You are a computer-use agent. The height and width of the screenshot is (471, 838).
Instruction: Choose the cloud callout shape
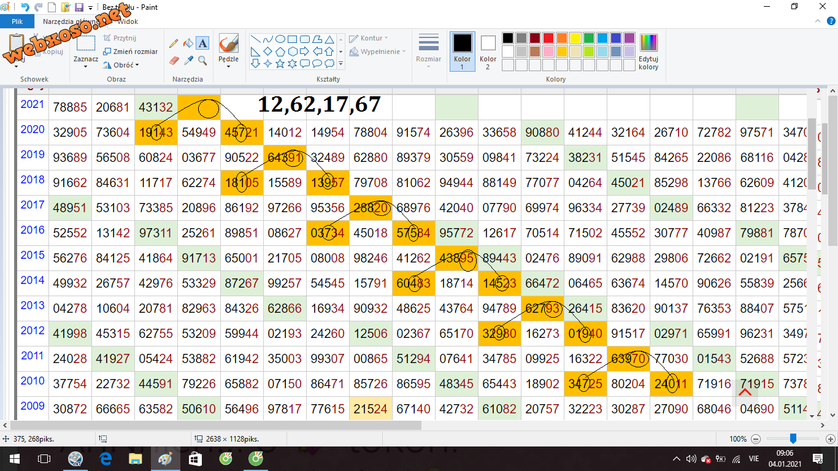(329, 63)
